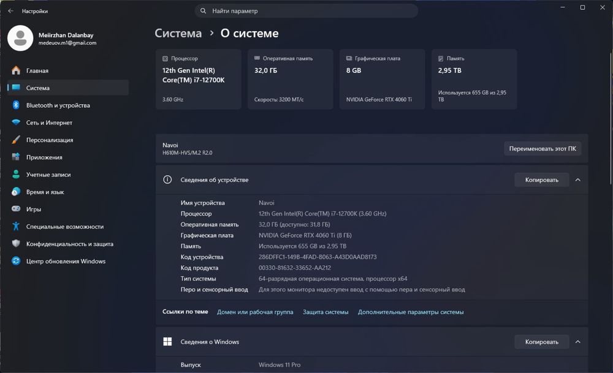The height and width of the screenshot is (373, 613).
Task: Open the Главная settings page
Action: 68,70
